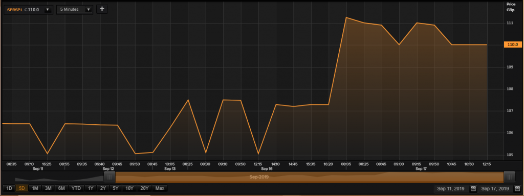The image size is (524, 196).
Task: Open the end date calendar icon
Action: point(517,189)
